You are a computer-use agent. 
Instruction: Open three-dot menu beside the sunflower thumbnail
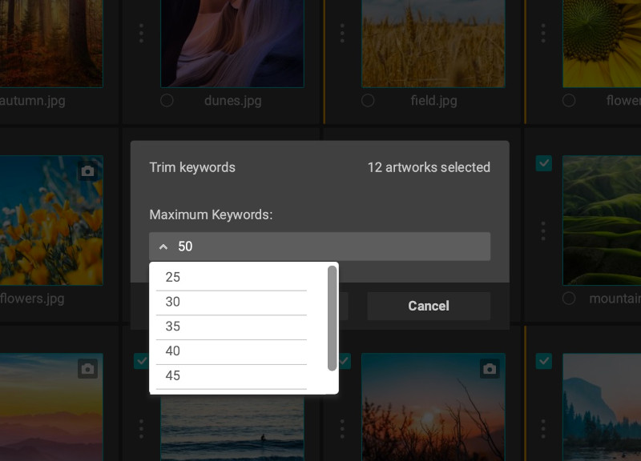pyautogui.click(x=543, y=34)
